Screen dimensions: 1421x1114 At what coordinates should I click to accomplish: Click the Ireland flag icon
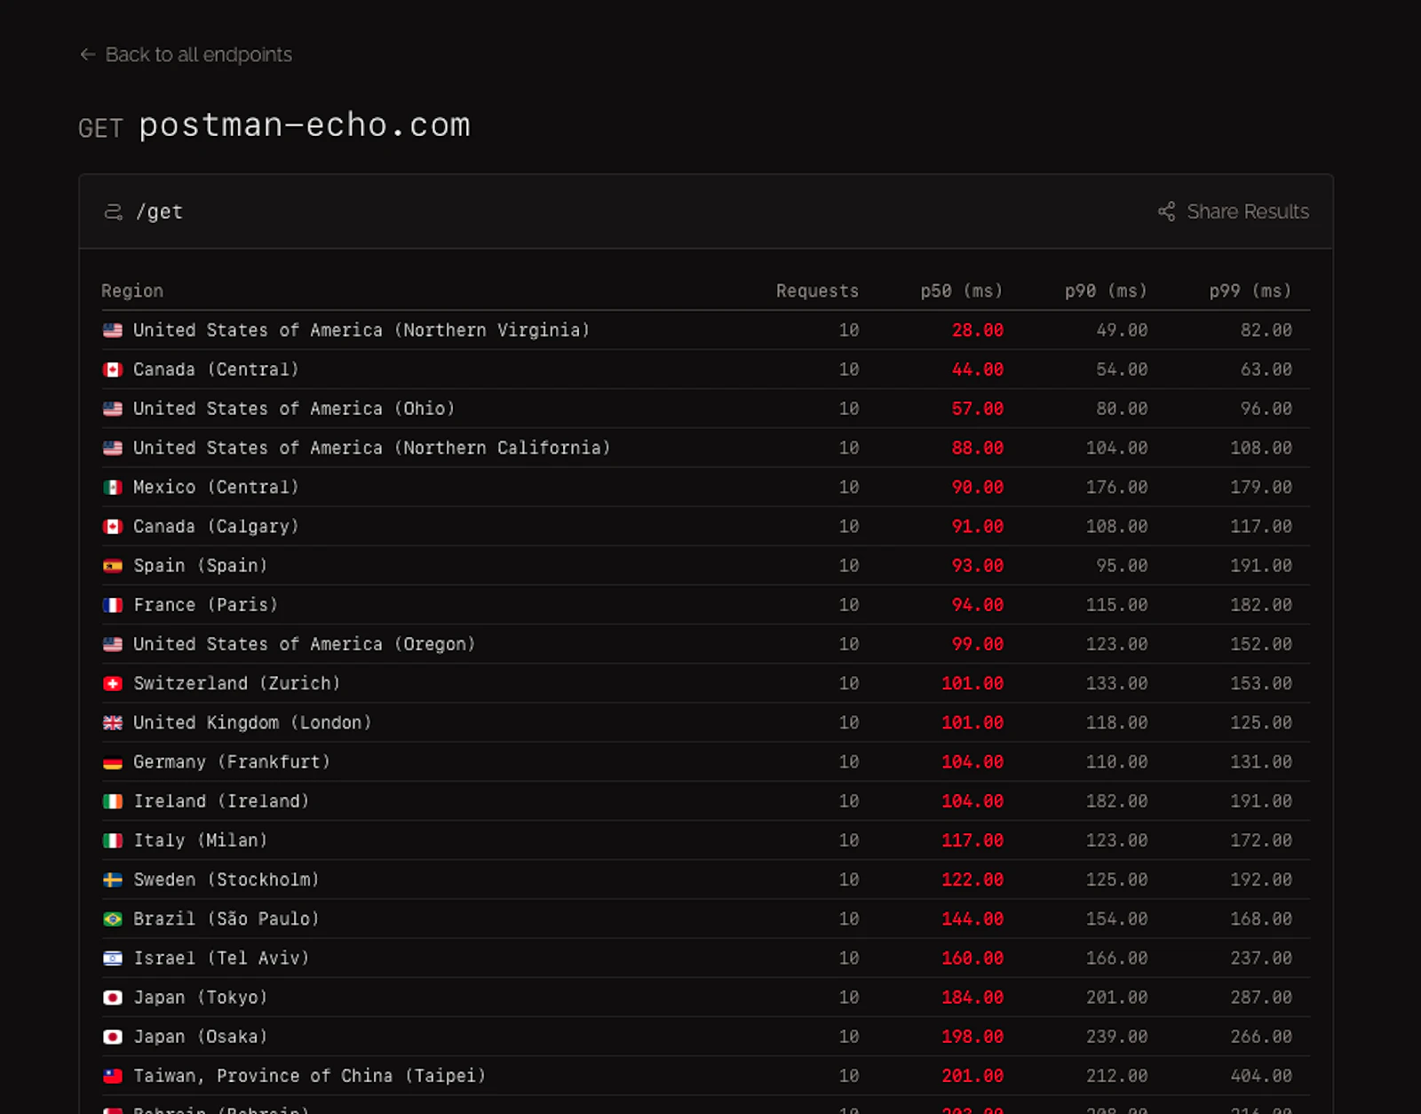click(113, 801)
